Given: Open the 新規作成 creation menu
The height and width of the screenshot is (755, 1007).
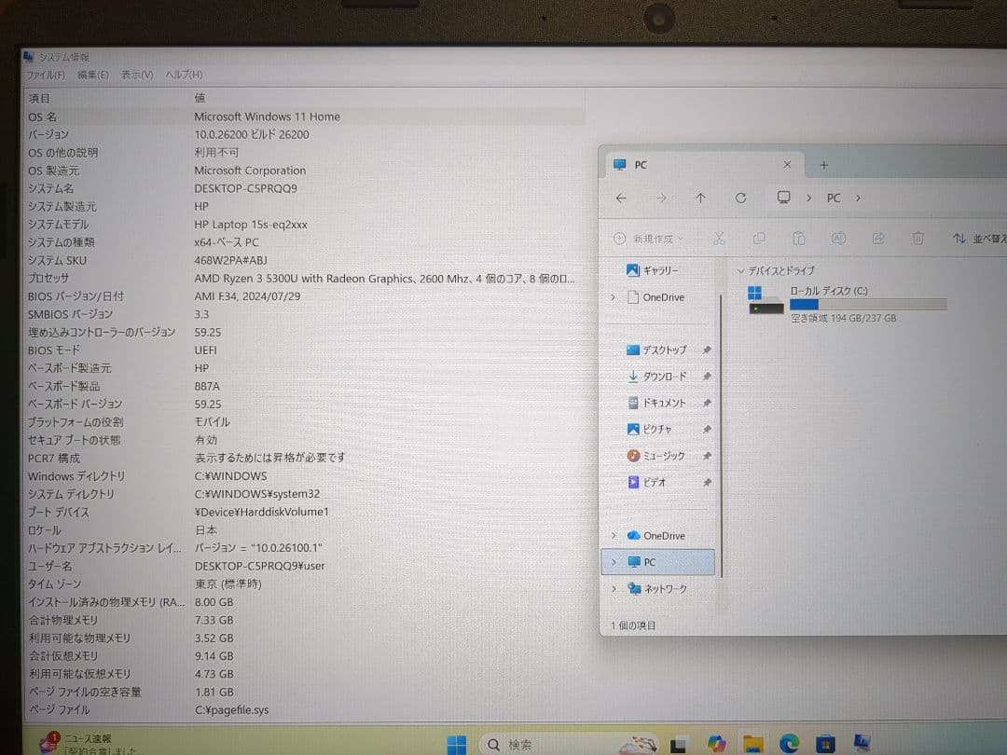Looking at the screenshot, I should pyautogui.click(x=647, y=239).
